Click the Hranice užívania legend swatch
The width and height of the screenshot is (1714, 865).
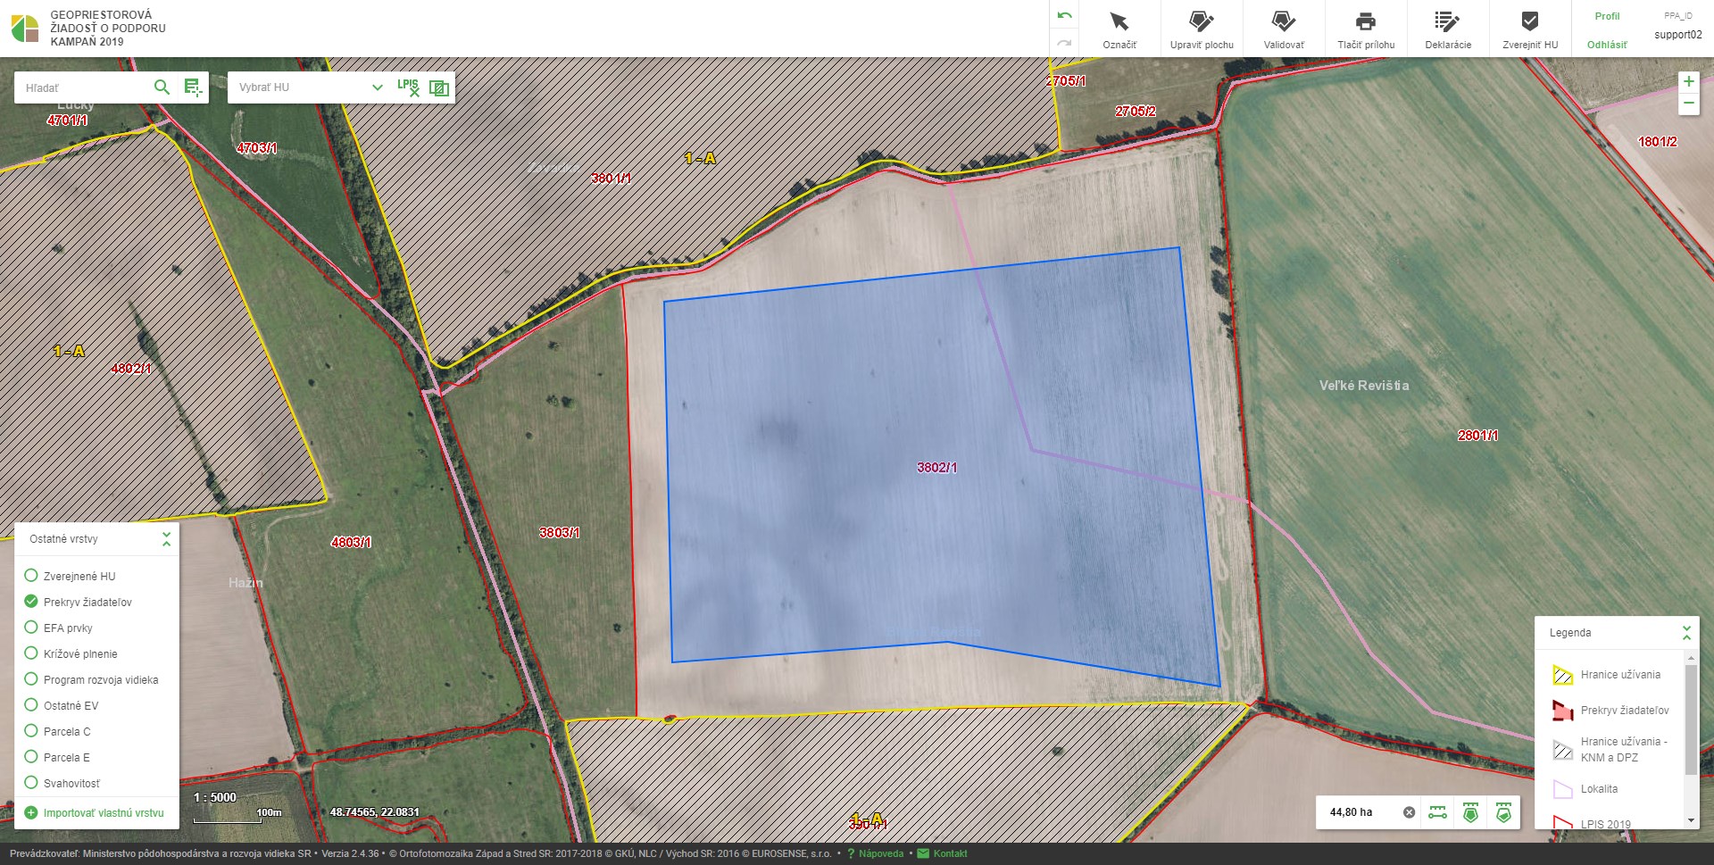[x=1562, y=675]
